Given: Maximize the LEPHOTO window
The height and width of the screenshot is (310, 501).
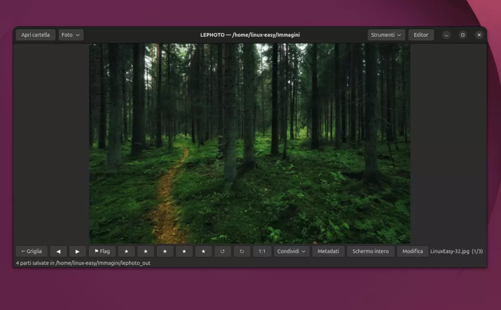Looking at the screenshot, I should pyautogui.click(x=463, y=35).
